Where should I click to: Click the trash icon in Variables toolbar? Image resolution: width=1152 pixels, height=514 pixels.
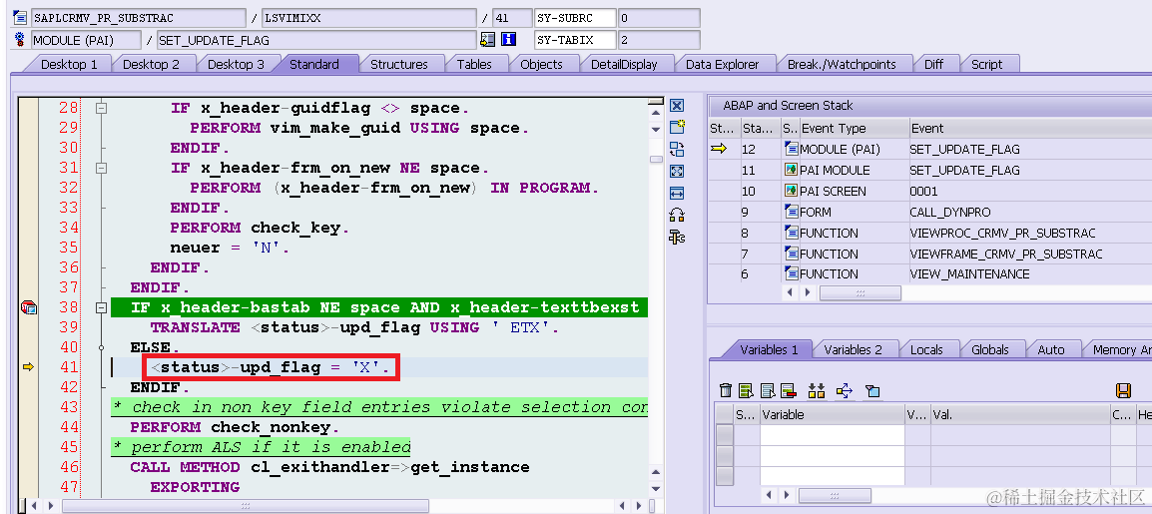pyautogui.click(x=726, y=390)
